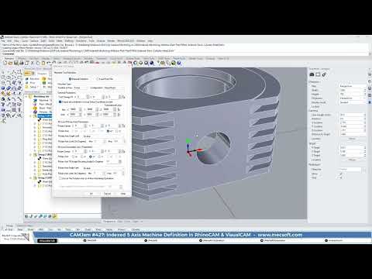Click the Open file folder icon
This screenshot has width=372, height=279.
(10, 63)
